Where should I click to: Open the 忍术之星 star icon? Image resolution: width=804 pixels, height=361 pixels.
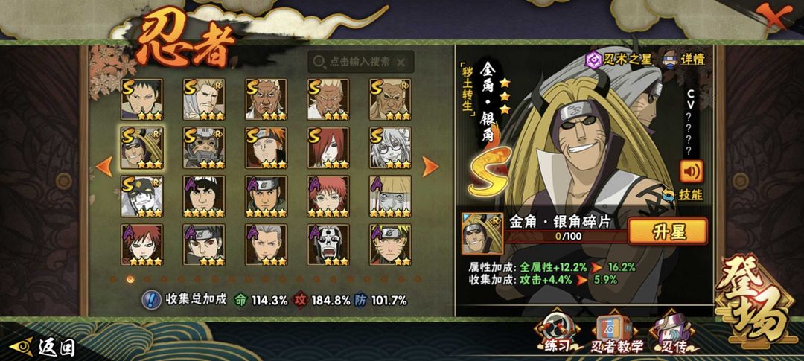tap(594, 60)
